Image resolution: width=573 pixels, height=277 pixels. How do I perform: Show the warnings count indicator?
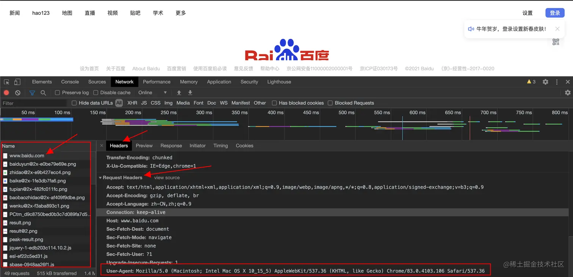[531, 82]
